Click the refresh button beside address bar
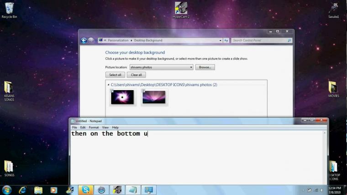Image resolution: width=347 pixels, height=195 pixels. click(x=226, y=40)
